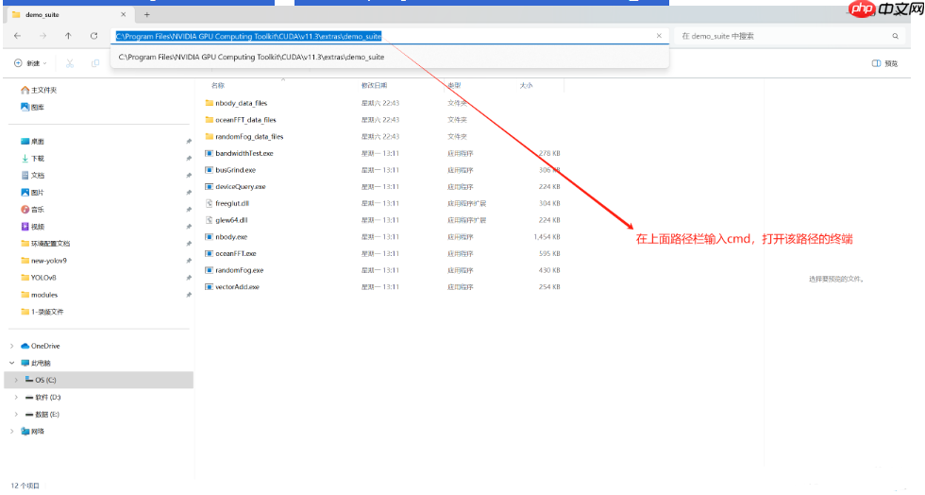Click the Copy icon in toolbar
This screenshot has width=925, height=495.
(x=95, y=63)
